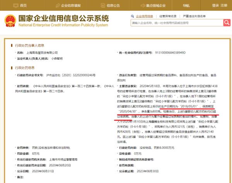Click the 违法行为类型 value text
The width and height of the screenshot is (232, 183).
[x=167, y=78]
